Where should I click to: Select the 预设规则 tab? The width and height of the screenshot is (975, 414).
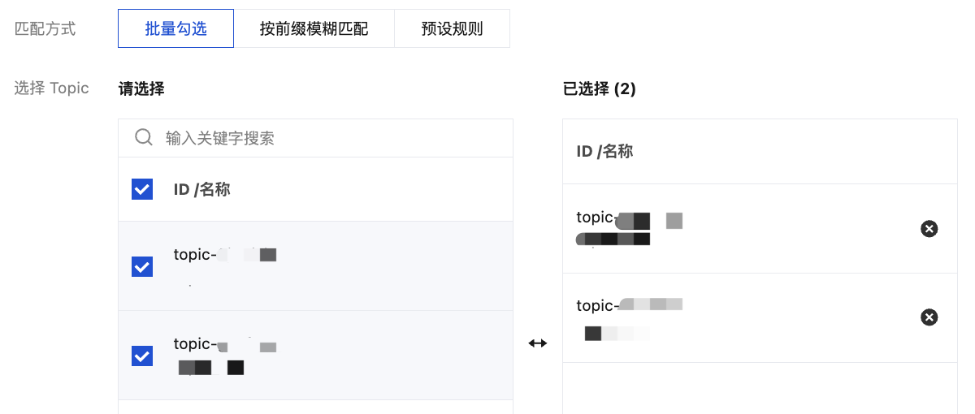click(x=452, y=29)
